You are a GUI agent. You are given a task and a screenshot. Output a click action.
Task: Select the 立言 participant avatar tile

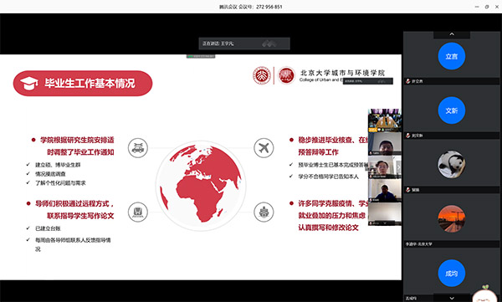point(452,56)
